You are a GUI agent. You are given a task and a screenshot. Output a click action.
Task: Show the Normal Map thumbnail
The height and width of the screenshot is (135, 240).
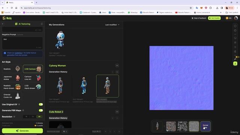tap(205, 126)
